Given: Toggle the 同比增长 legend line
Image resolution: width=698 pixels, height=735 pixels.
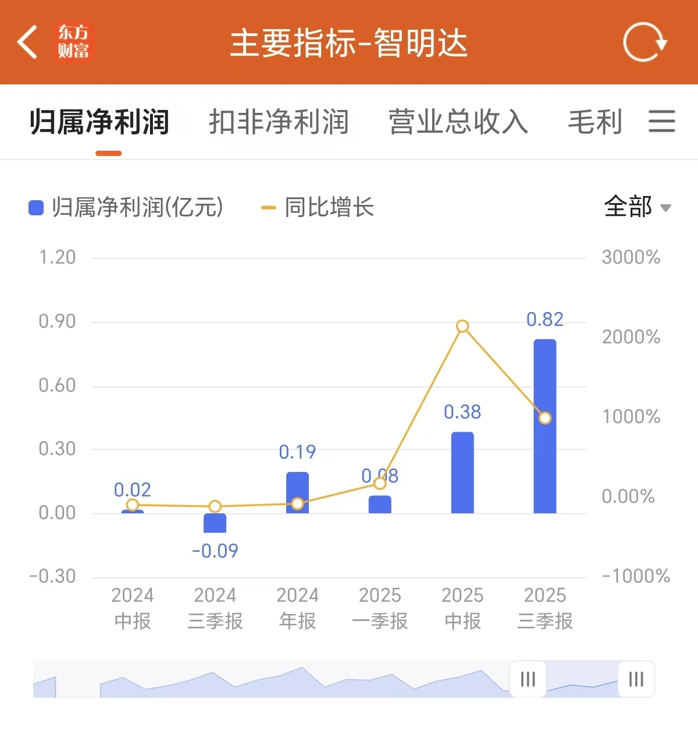Looking at the screenshot, I should 318,207.
